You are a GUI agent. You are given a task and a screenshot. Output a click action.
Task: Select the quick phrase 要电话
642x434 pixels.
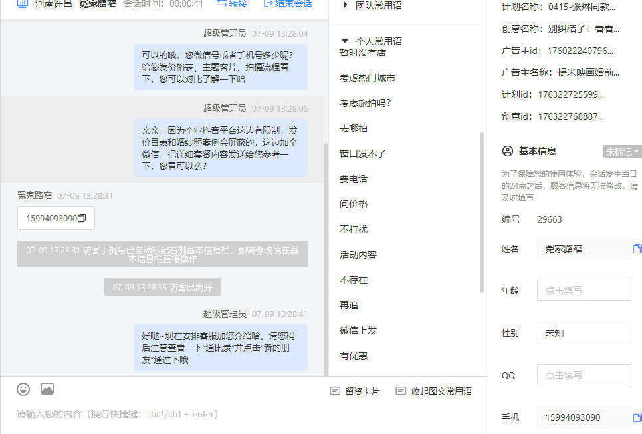[x=354, y=179]
